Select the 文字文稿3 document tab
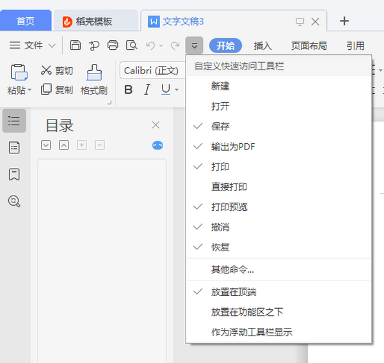 tap(183, 22)
